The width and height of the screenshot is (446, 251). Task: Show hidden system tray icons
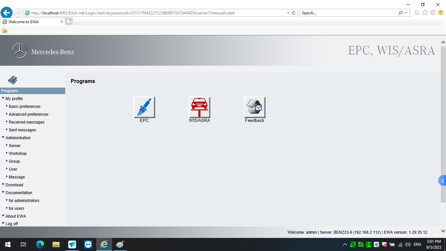pyautogui.click(x=345, y=244)
